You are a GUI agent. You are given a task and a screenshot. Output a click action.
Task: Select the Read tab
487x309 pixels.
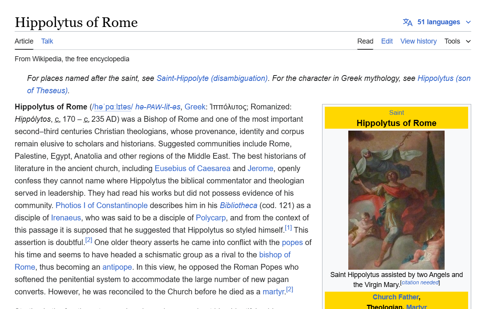coord(365,41)
